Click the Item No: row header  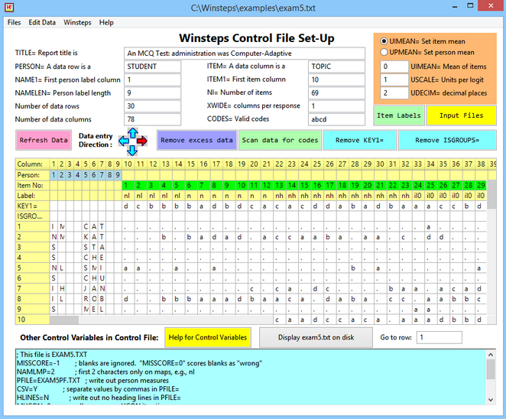(x=33, y=185)
